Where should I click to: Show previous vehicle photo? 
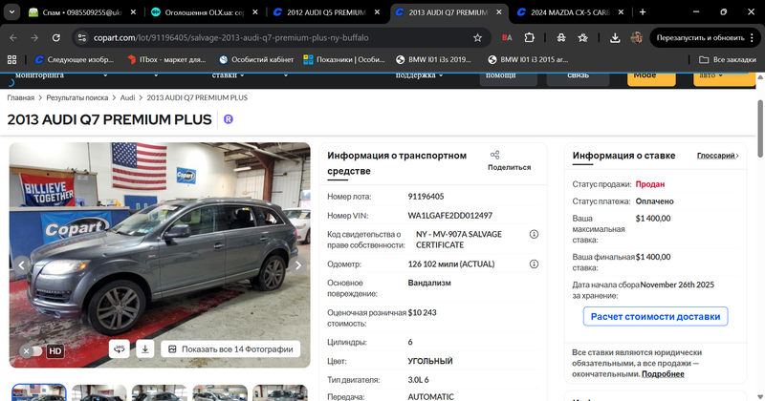point(21,265)
